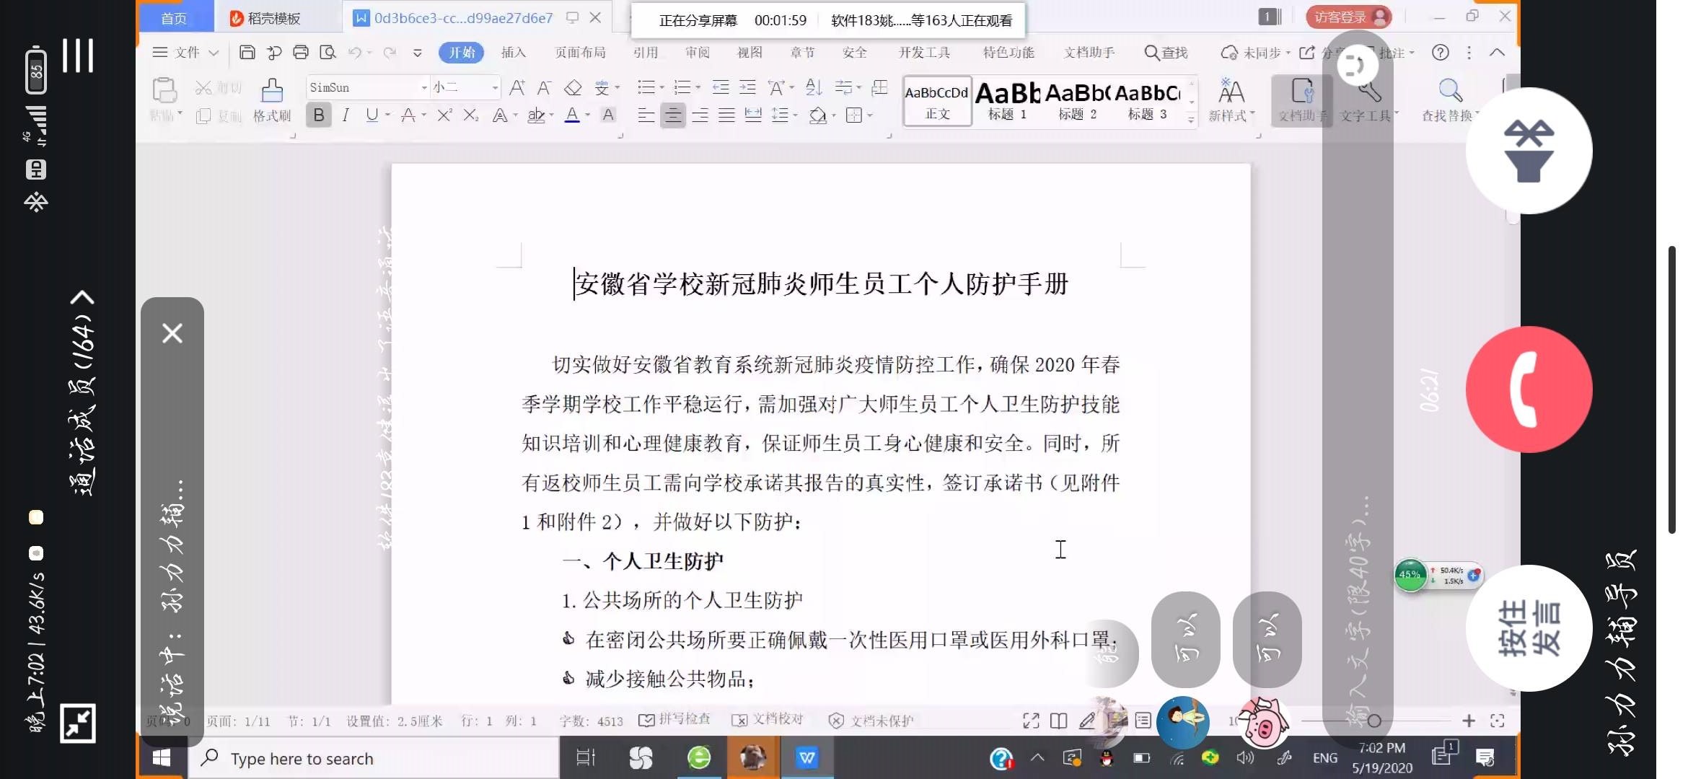Toggle Bold formatting on
Viewport: 1688px width, 779px height.
point(318,115)
